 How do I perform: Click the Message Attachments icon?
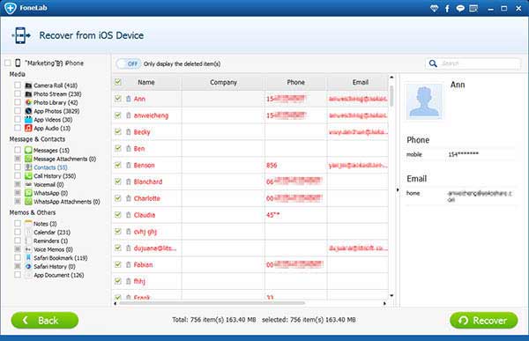click(x=28, y=159)
